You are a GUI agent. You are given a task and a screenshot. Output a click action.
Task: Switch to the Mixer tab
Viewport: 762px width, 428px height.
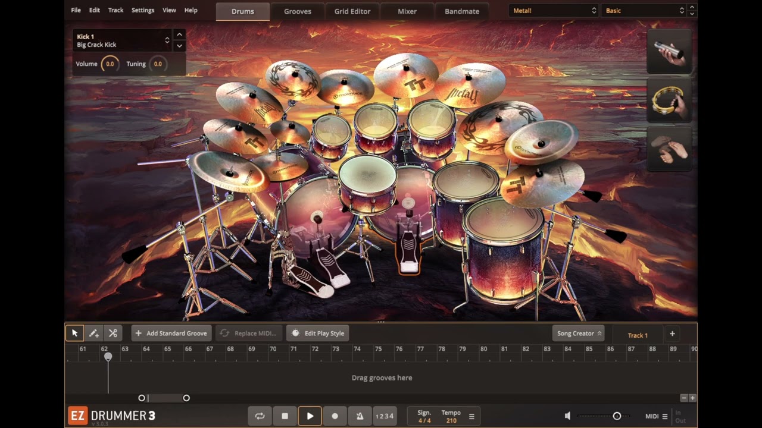[407, 11]
